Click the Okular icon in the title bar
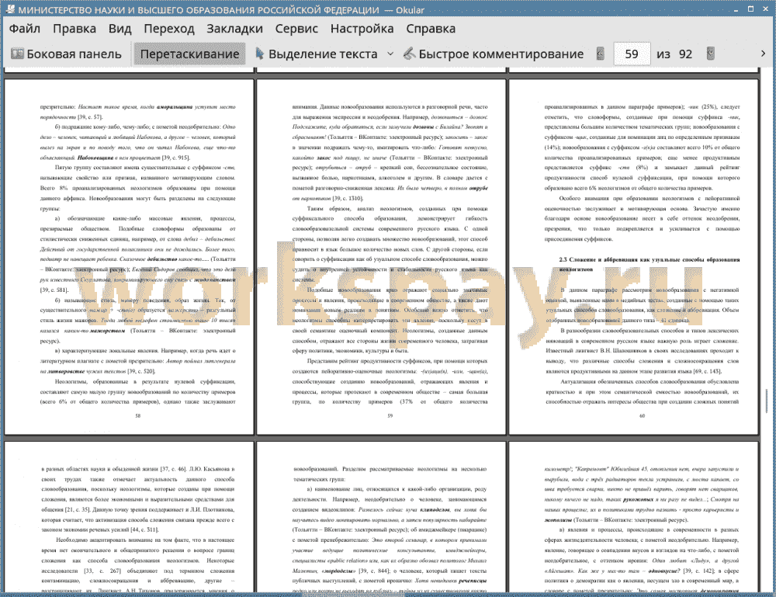The height and width of the screenshot is (597, 776). pos(9,9)
